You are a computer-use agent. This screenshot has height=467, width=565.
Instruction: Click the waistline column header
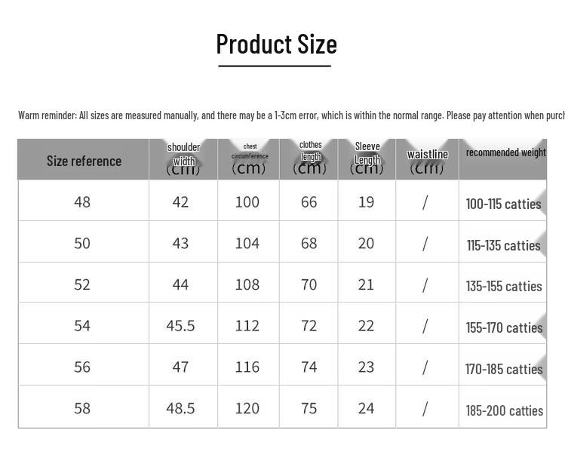tap(427, 158)
